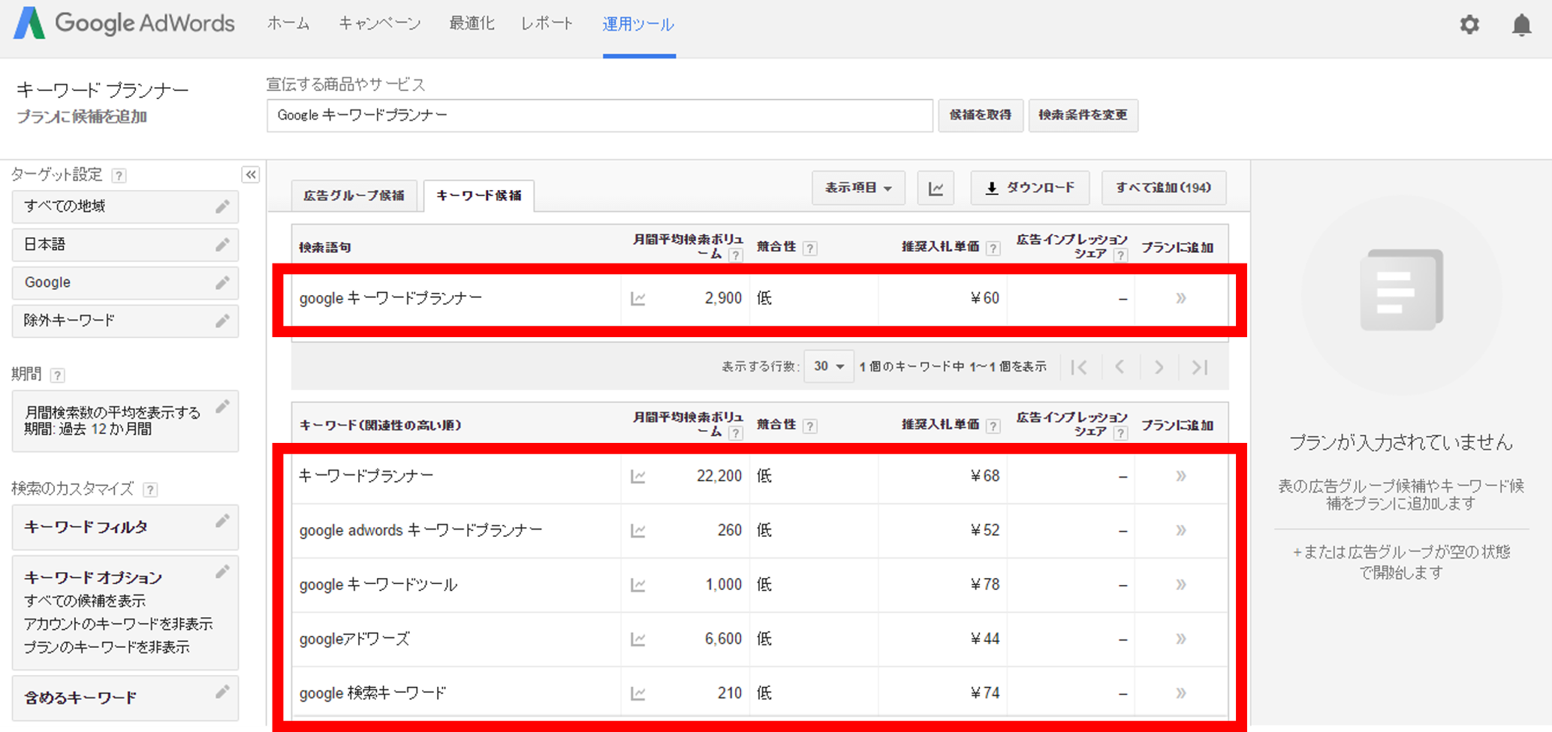The image size is (1552, 732).
Task: Open the レポート menu
Action: (x=547, y=24)
